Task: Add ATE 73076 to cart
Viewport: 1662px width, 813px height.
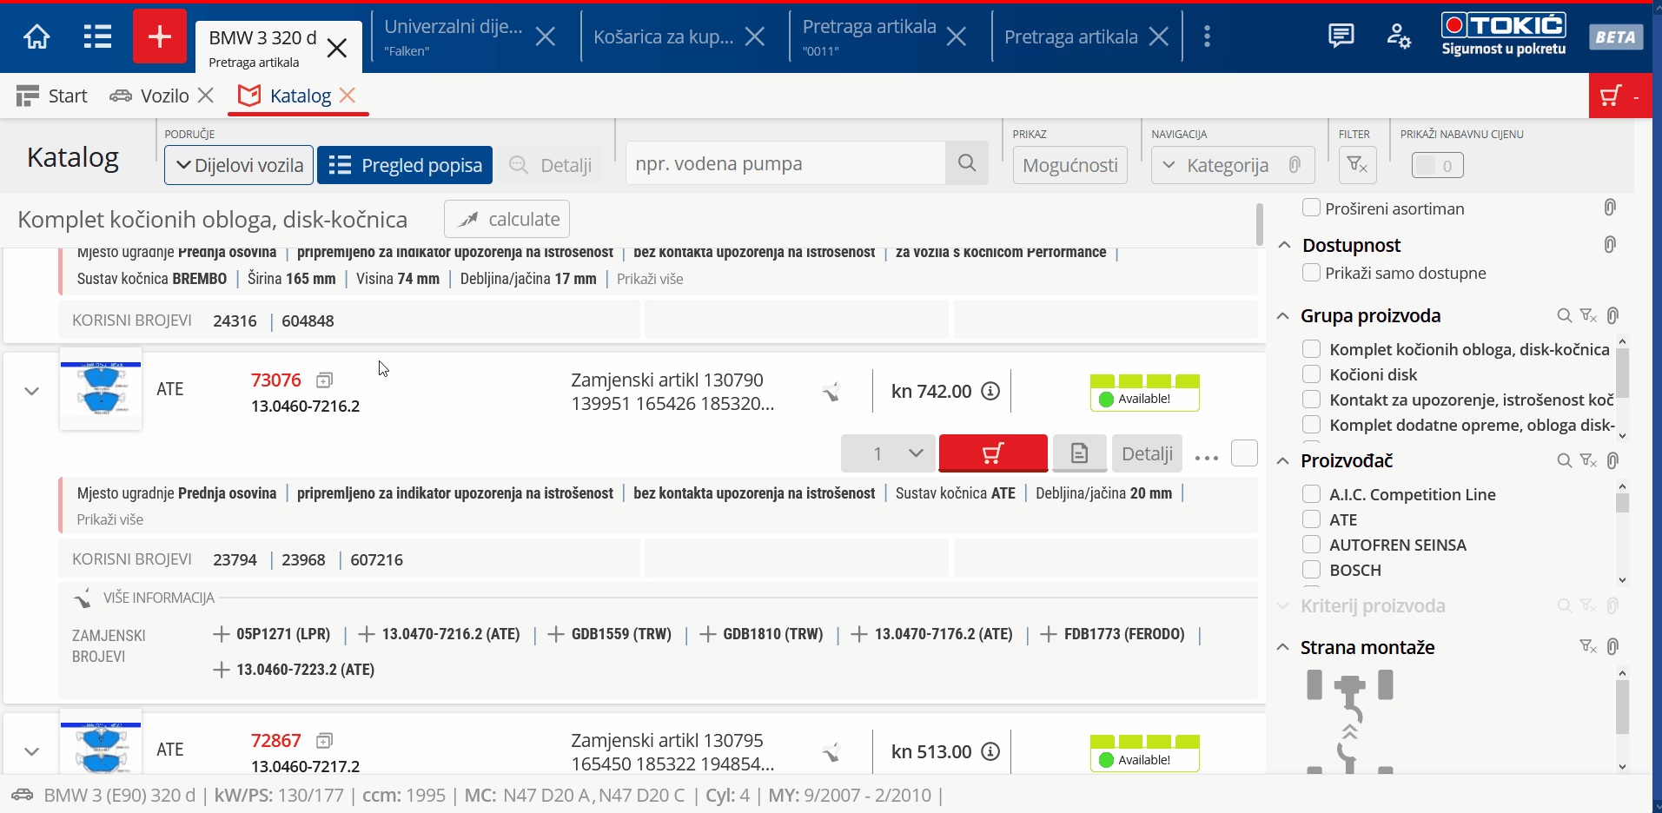Action: coord(993,453)
